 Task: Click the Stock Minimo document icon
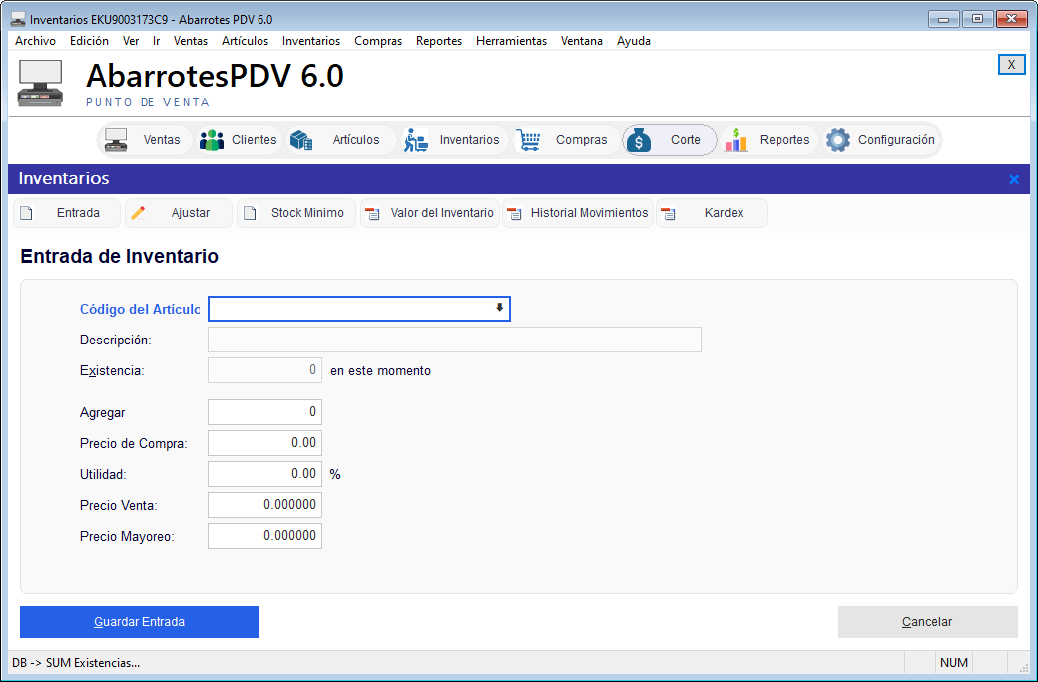(250, 213)
